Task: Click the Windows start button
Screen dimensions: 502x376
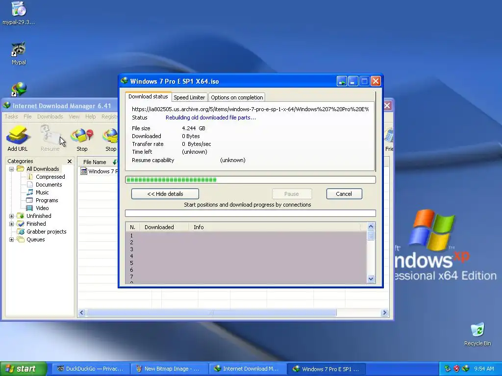Action: point(23,369)
